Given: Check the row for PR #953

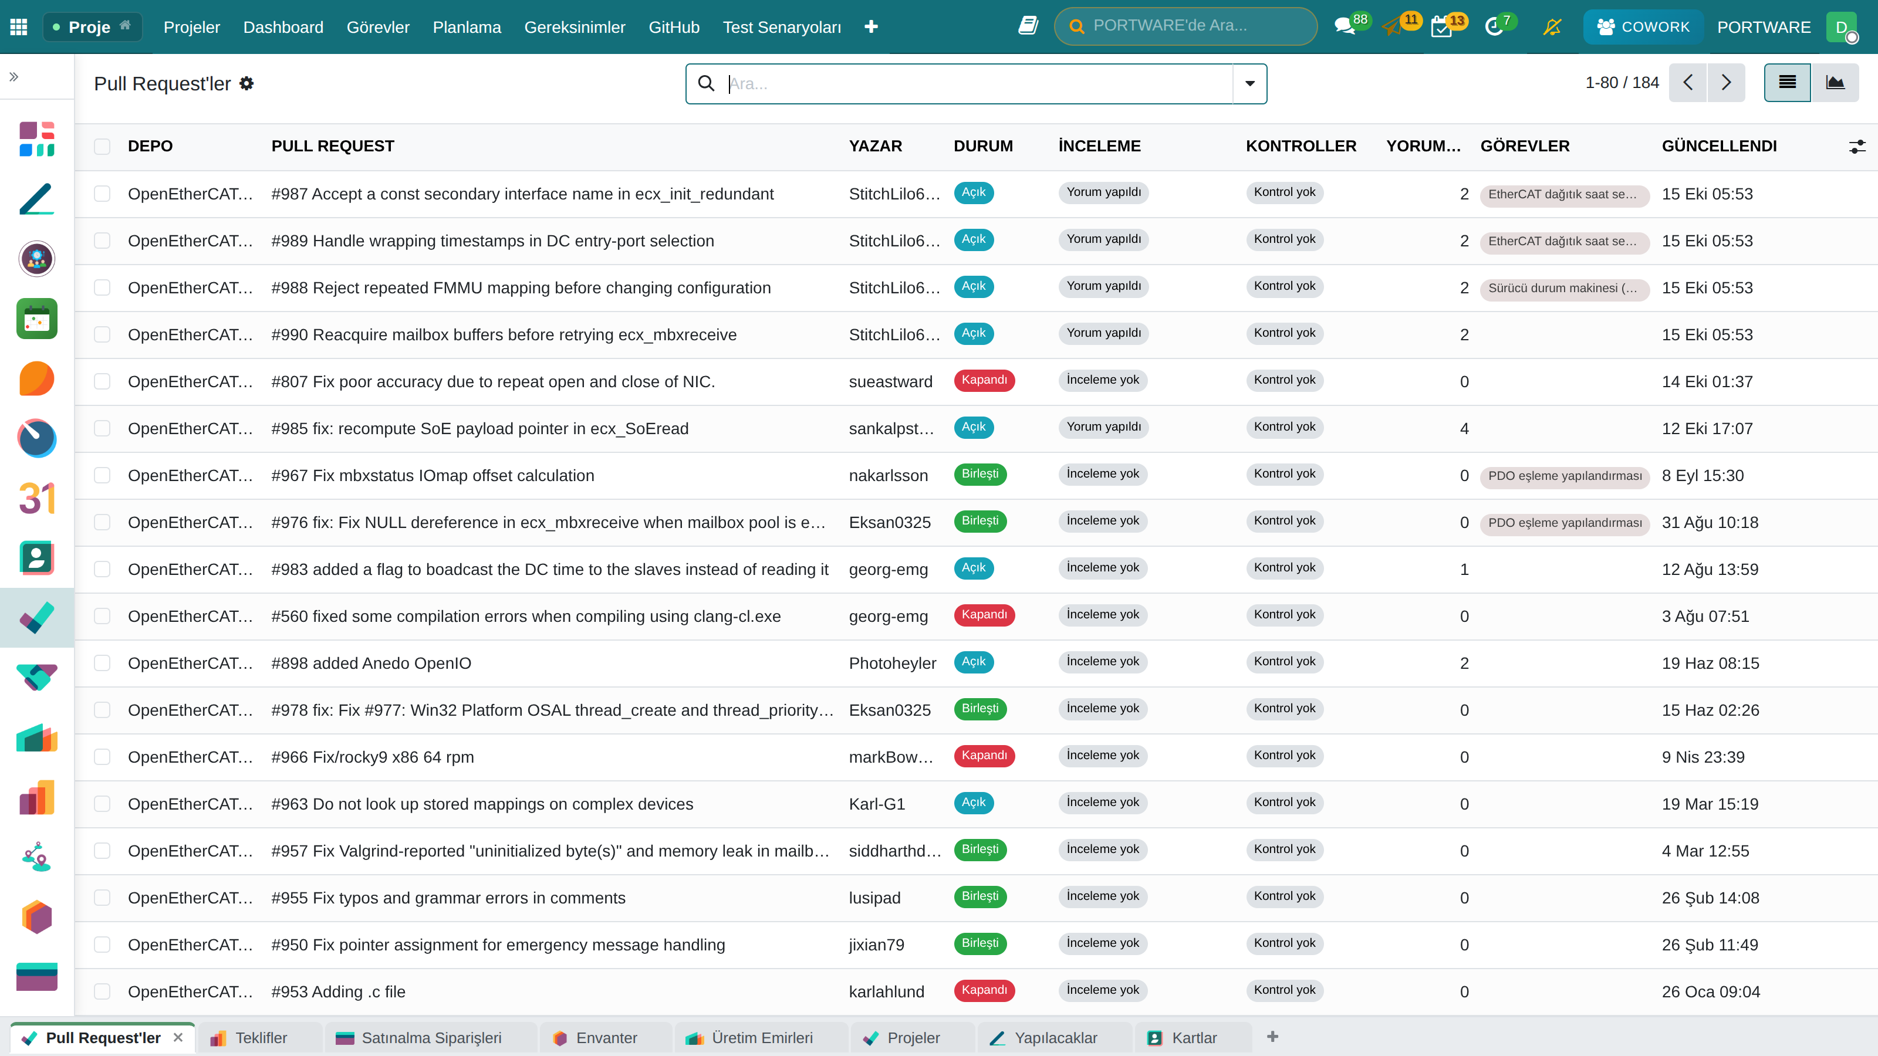Looking at the screenshot, I should (102, 991).
